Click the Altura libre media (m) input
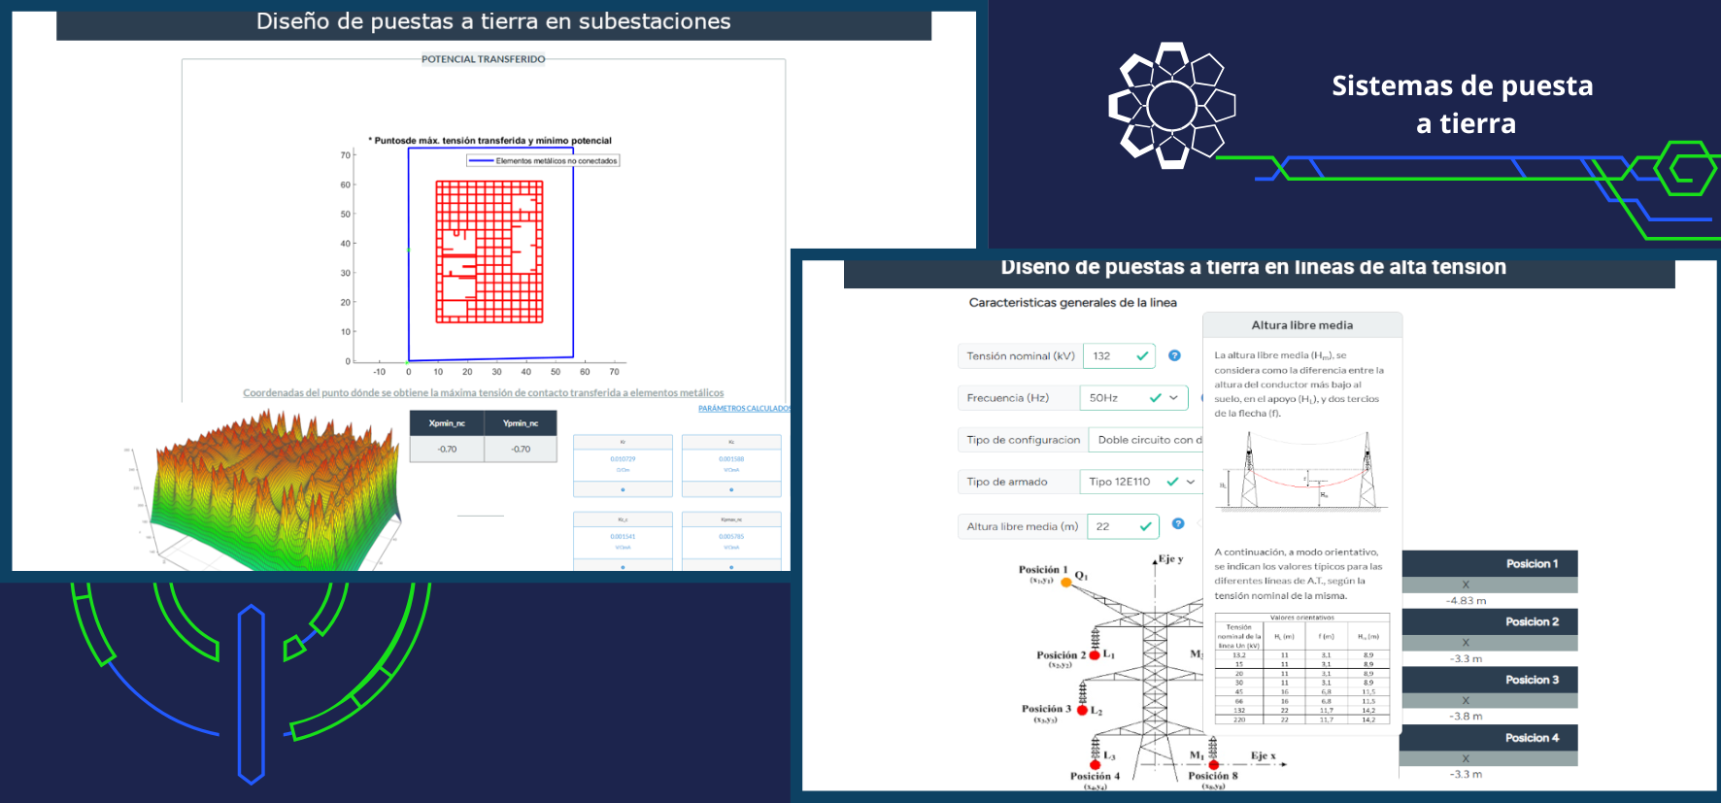1721x803 pixels. tap(1113, 526)
